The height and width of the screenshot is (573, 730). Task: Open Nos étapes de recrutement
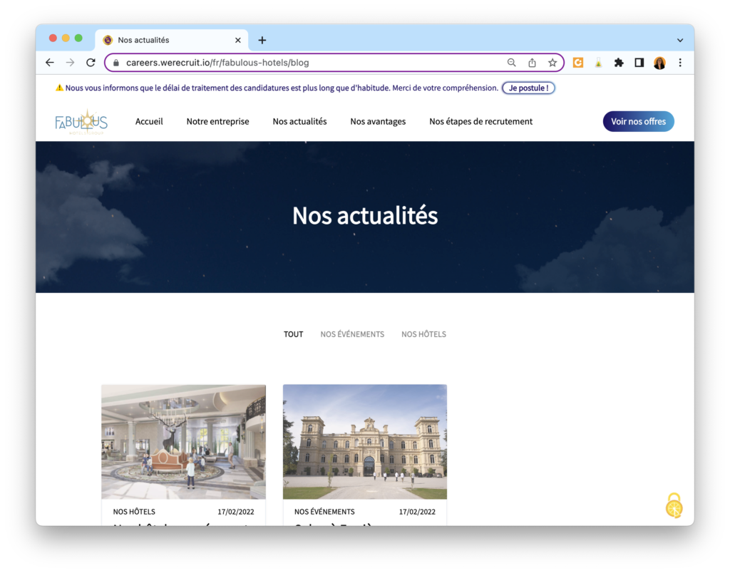481,121
